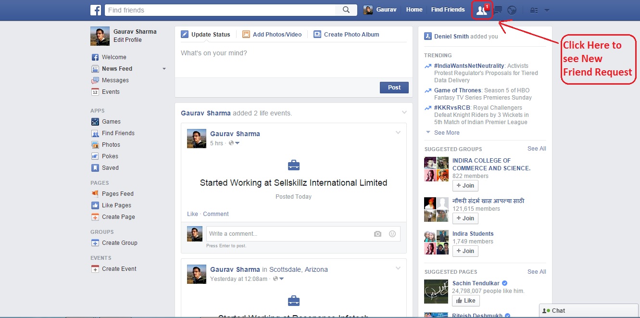Join the Indira Students group
Screen dimensions: 640x318
(x=465, y=251)
